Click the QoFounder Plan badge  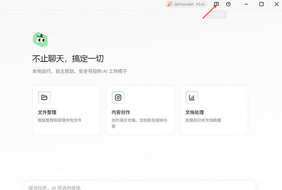(186, 4)
